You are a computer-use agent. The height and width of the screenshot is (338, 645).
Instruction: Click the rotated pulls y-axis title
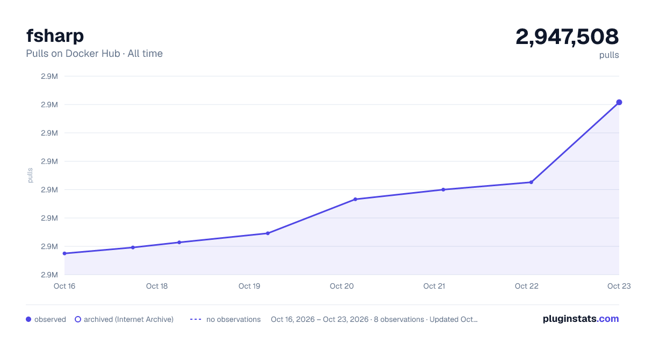[x=31, y=175]
